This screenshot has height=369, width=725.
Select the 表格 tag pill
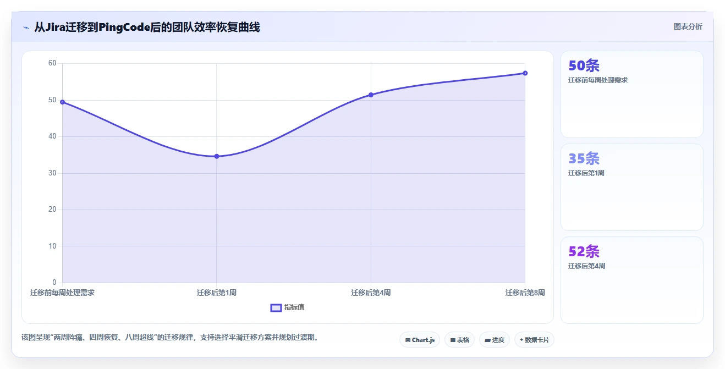(459, 340)
